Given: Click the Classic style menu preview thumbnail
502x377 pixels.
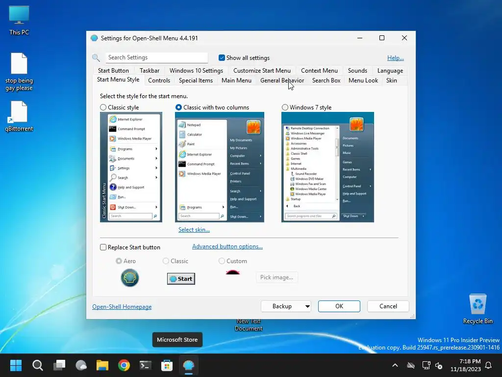Looking at the screenshot, I should click(x=131, y=167).
